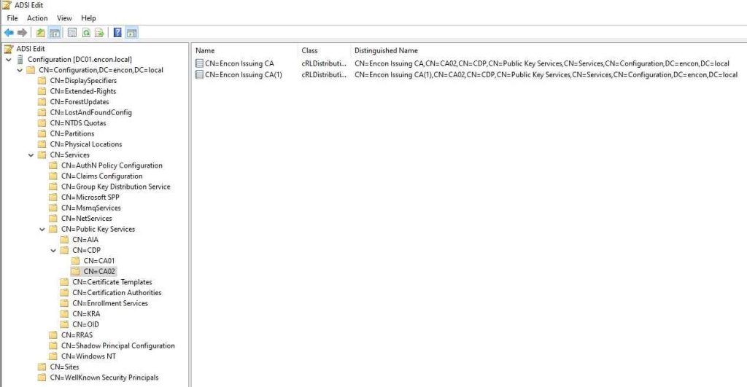This screenshot has width=747, height=387.
Task: Open the View menu
Action: click(64, 18)
